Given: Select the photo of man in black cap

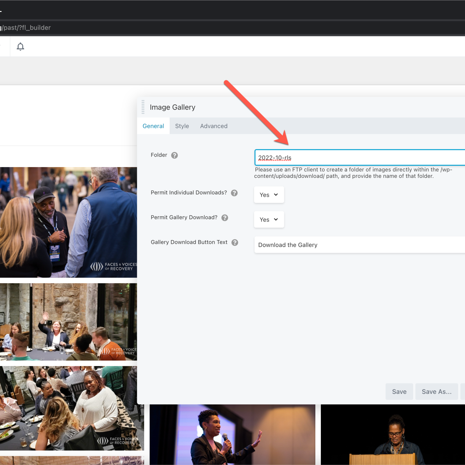Looking at the screenshot, I should (68, 222).
